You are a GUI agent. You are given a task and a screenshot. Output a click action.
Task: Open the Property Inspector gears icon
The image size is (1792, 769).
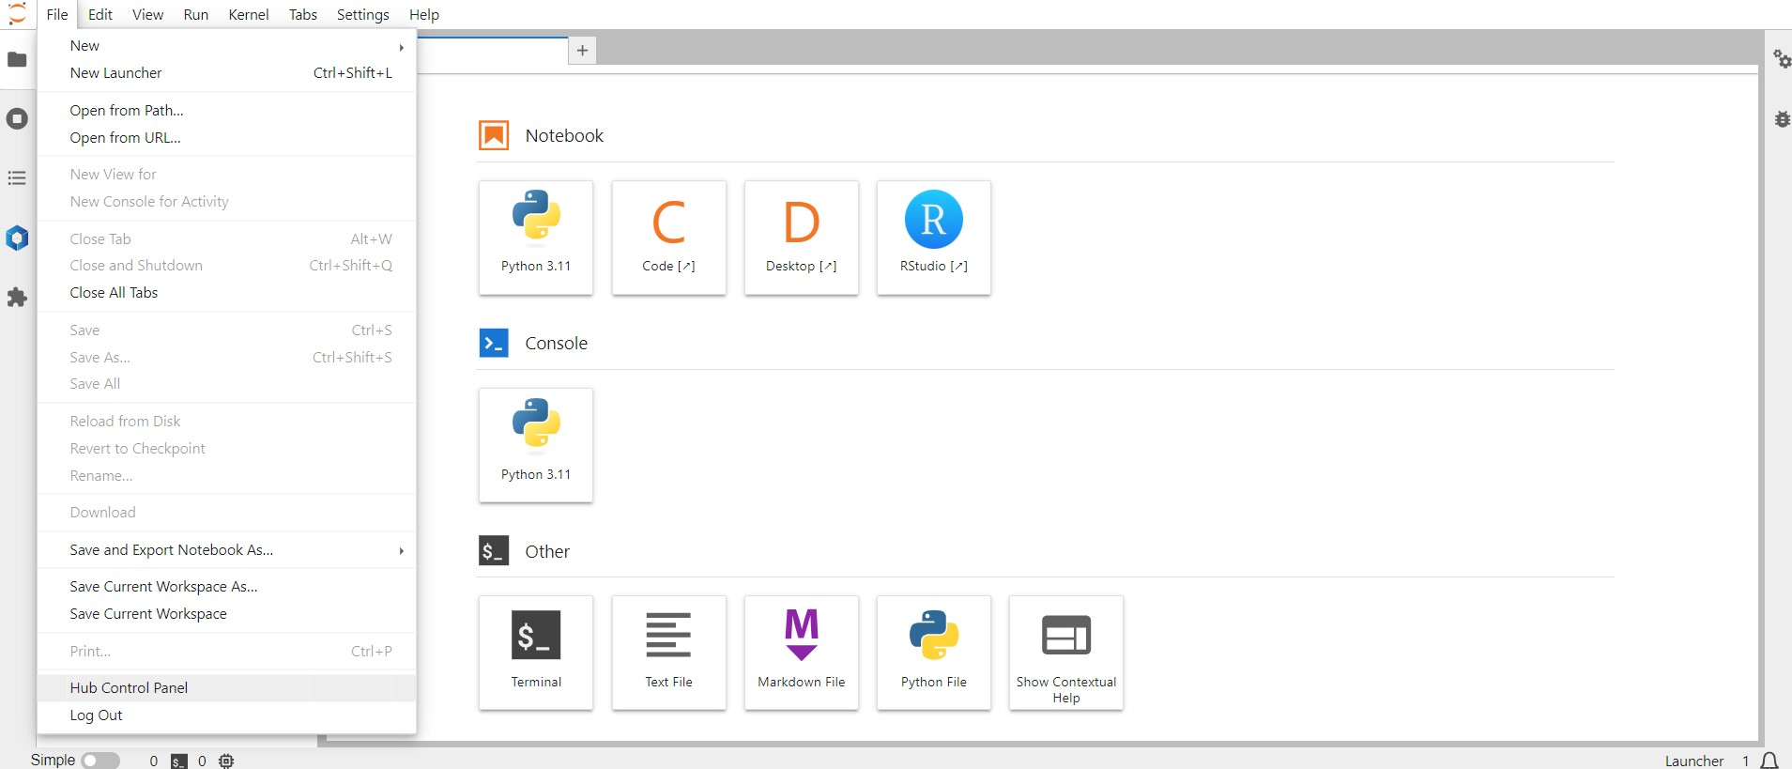[1781, 59]
